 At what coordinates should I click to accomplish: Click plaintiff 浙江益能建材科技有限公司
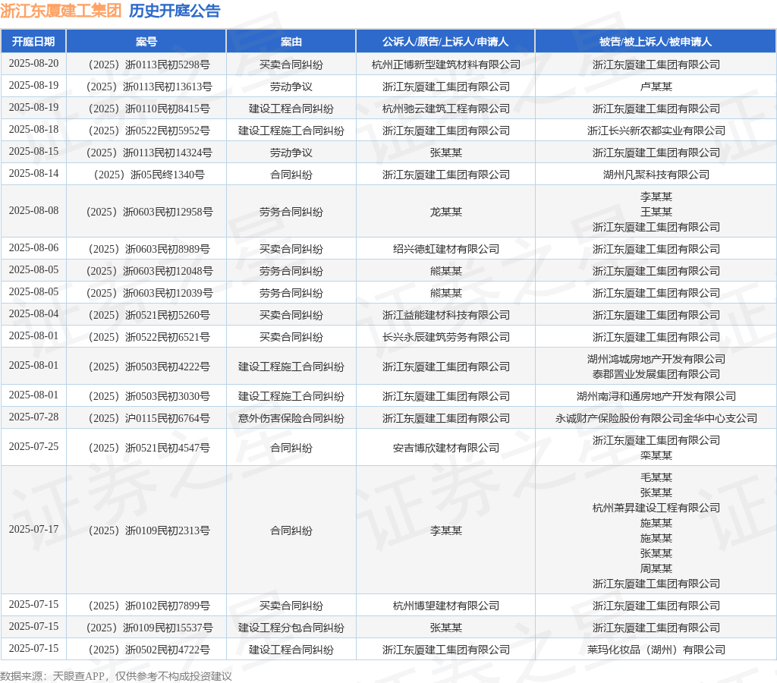[x=446, y=315]
